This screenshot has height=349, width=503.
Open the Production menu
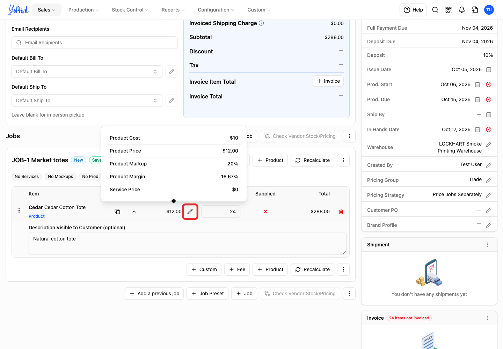(x=83, y=10)
